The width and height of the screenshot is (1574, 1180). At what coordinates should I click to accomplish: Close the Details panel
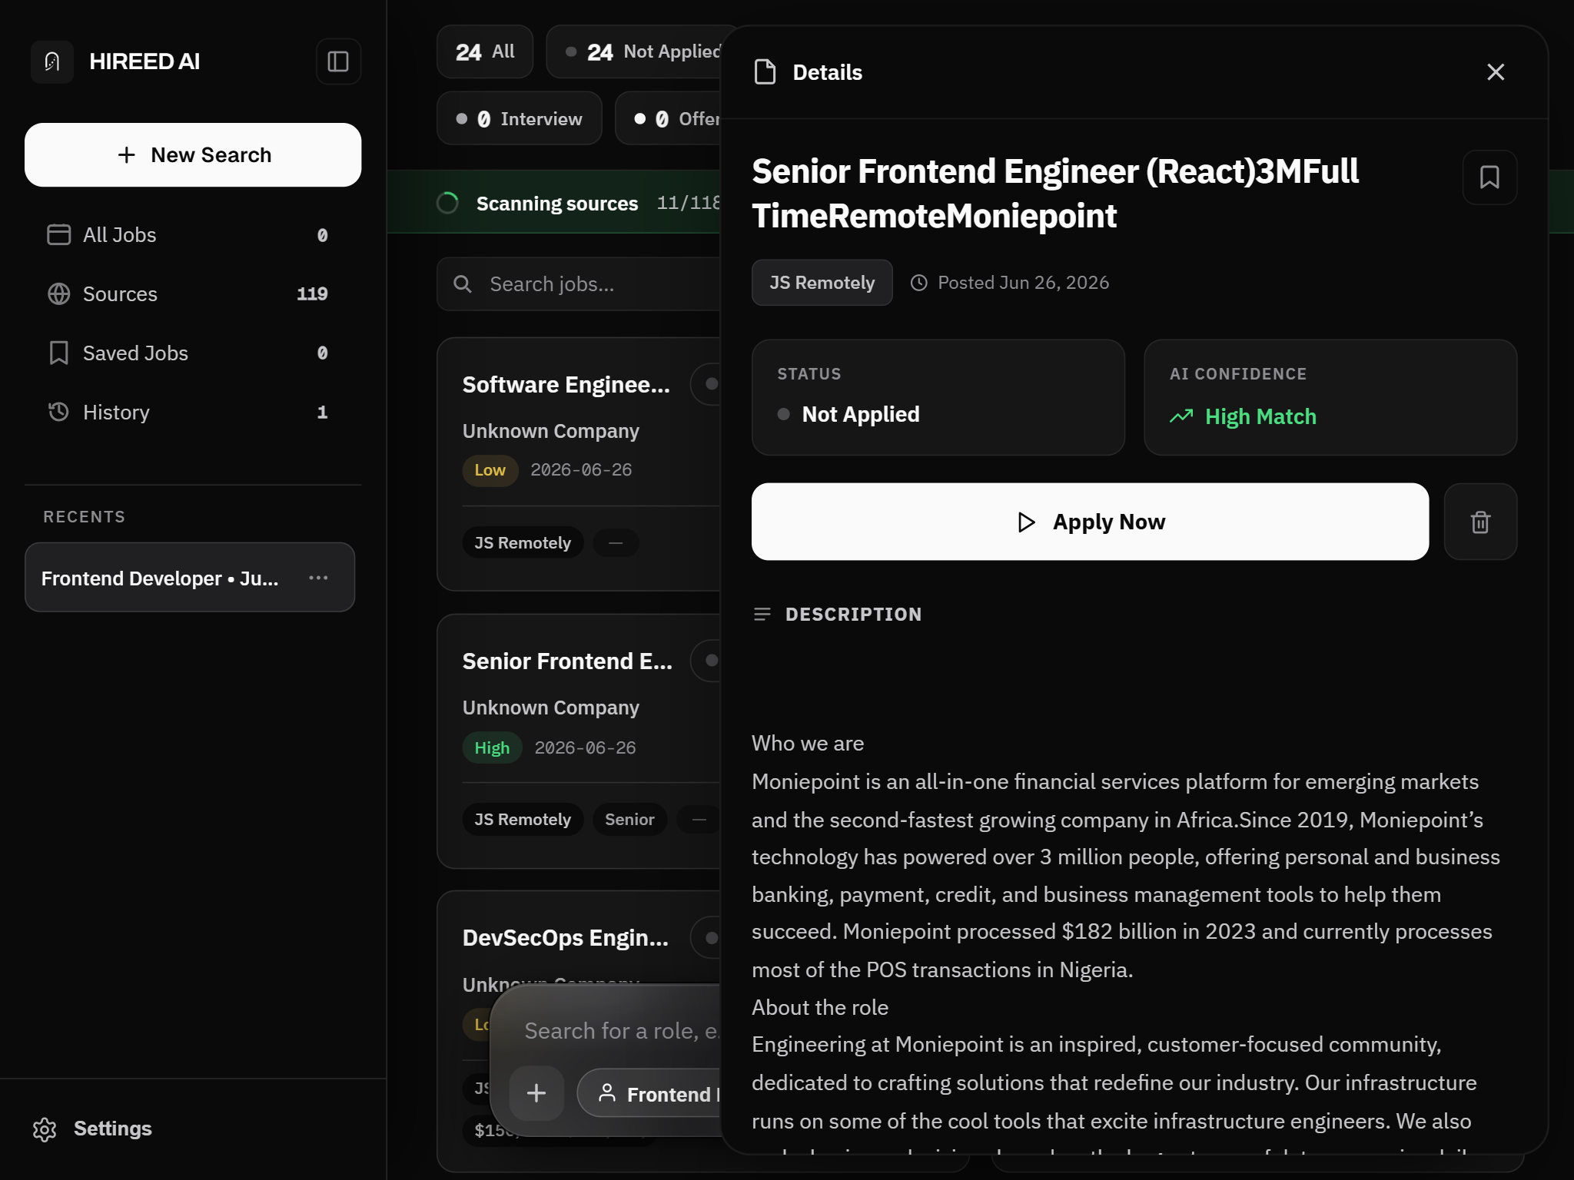(1496, 72)
